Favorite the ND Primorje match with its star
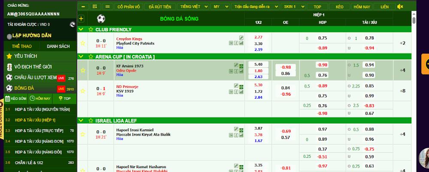429x172 pixels. (x=83, y=91)
